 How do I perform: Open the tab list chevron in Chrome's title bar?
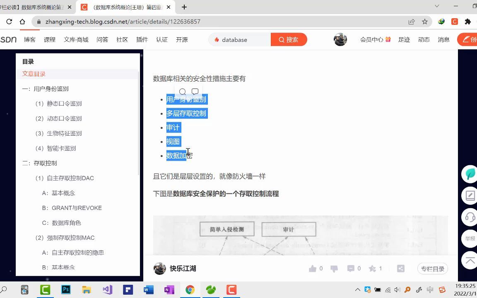437,7
